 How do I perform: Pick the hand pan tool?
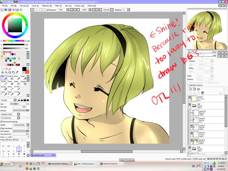tap(13, 72)
